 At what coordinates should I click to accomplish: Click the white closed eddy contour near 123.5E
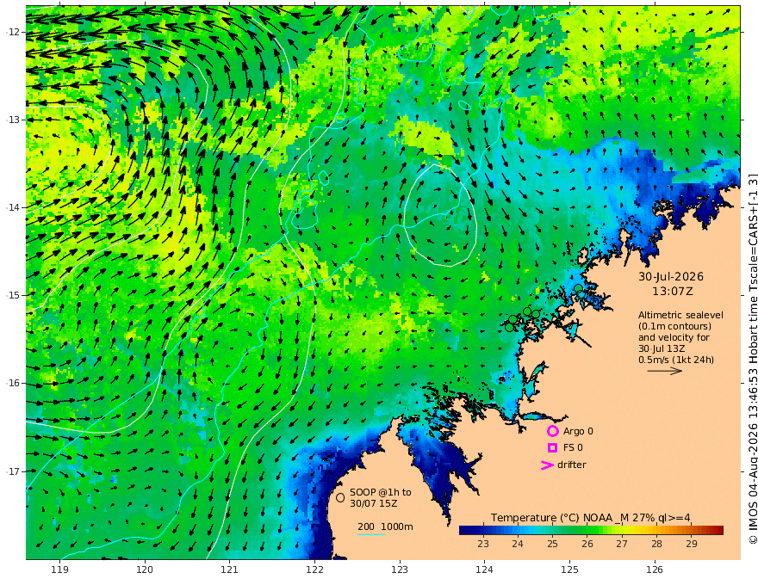click(x=440, y=215)
